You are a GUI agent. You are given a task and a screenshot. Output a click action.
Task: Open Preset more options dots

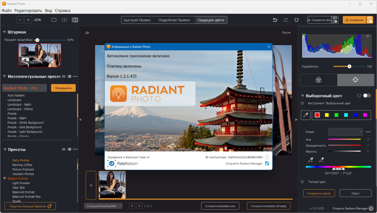click(368, 132)
